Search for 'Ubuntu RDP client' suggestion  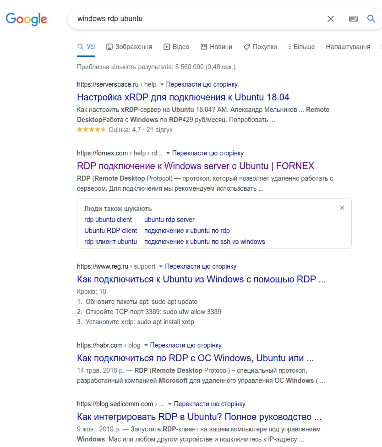[110, 231]
